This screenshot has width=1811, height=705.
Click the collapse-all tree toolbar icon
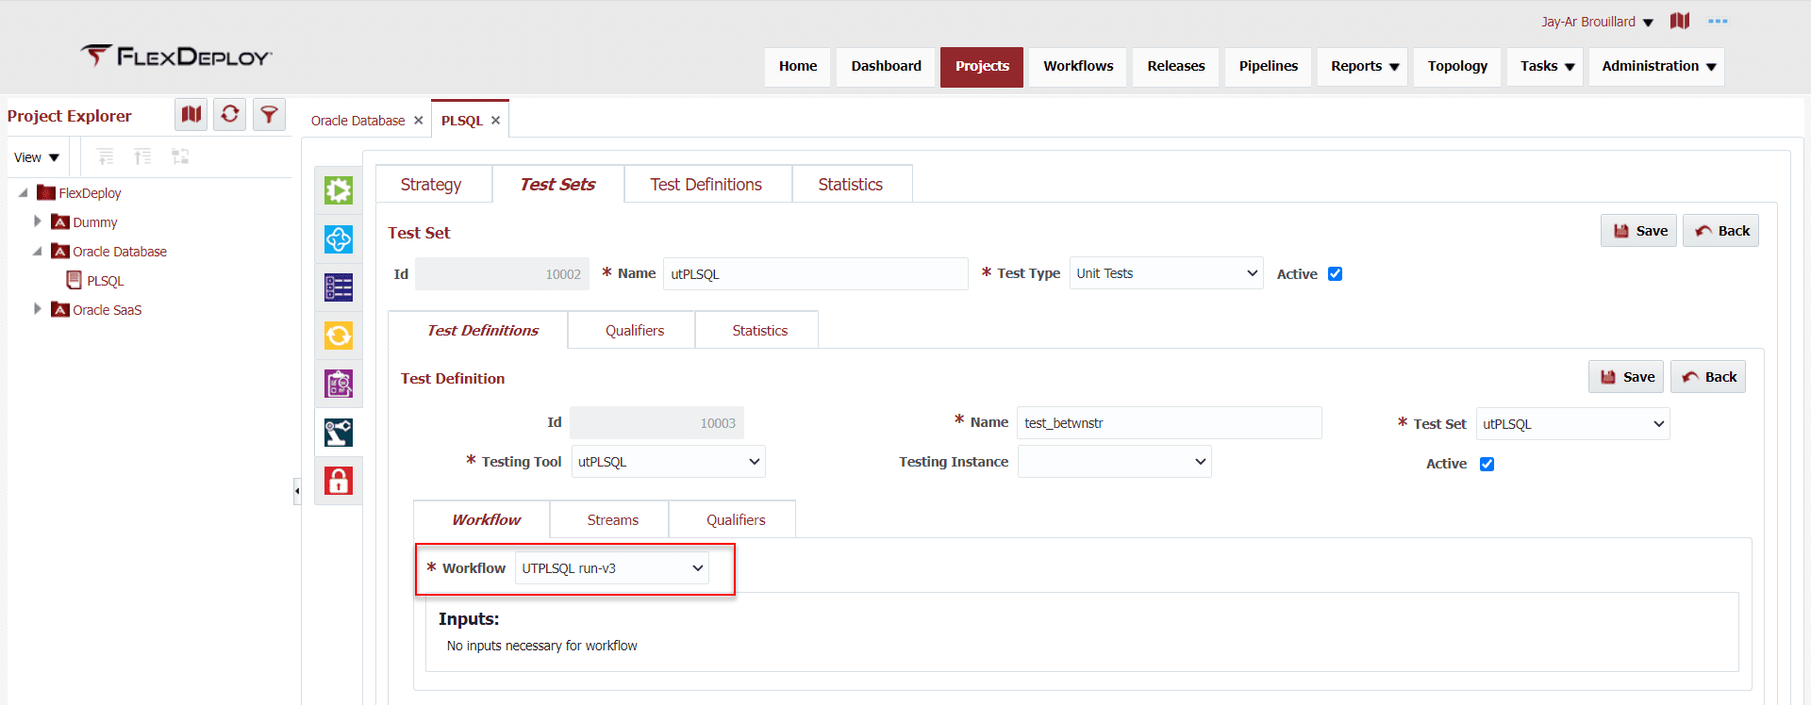(142, 156)
